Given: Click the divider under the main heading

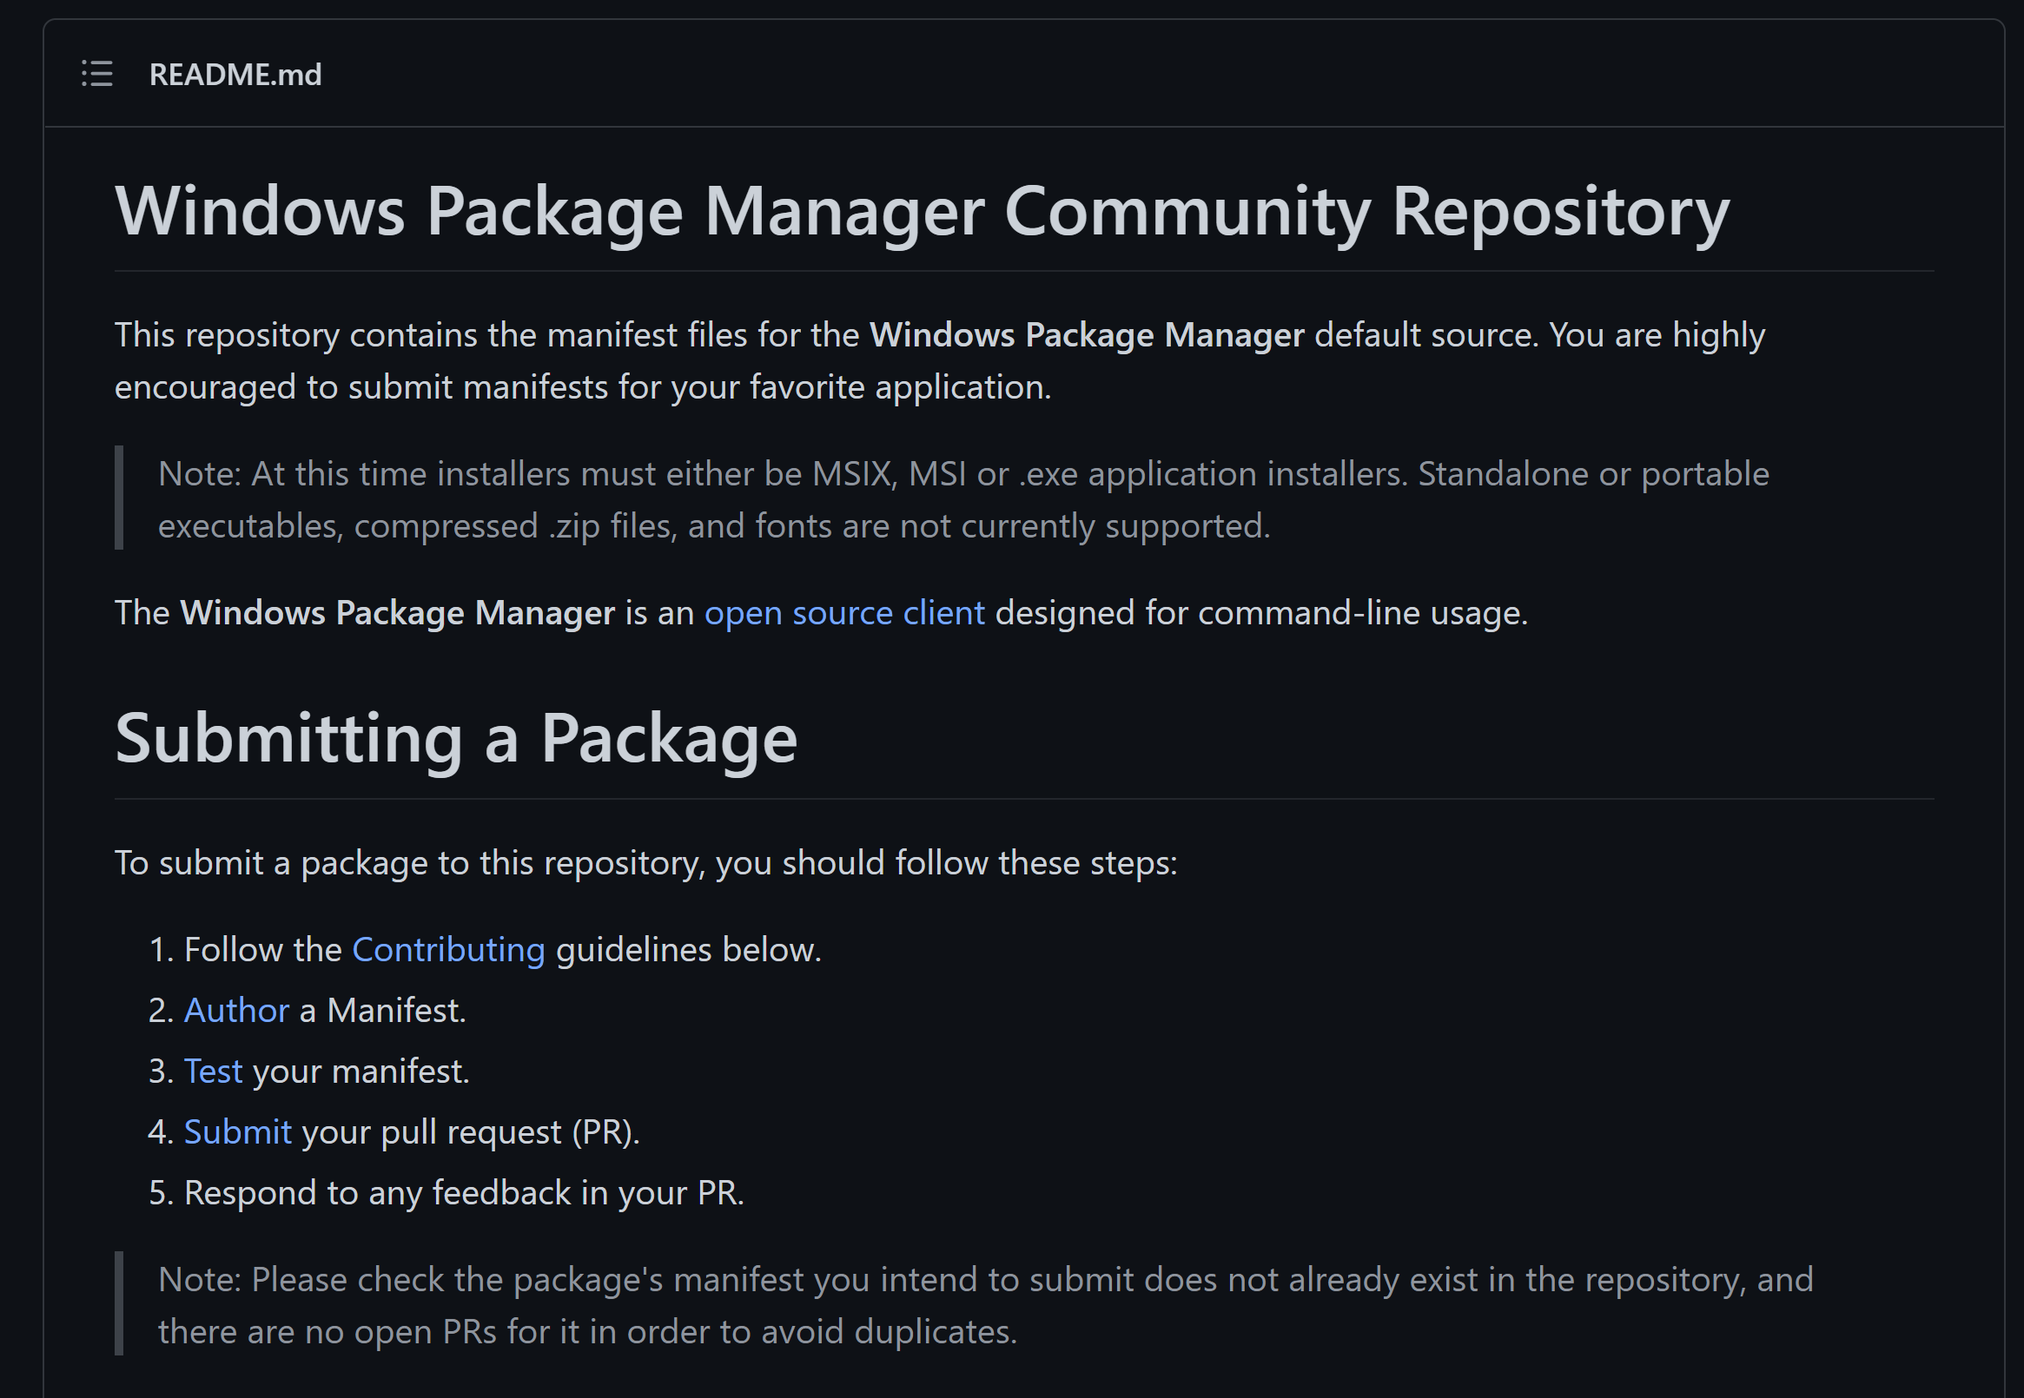Looking at the screenshot, I should 1008,267.
